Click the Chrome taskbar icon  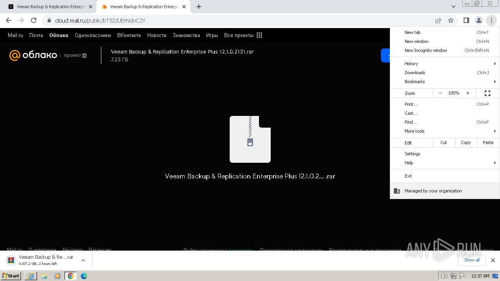[x=71, y=276]
